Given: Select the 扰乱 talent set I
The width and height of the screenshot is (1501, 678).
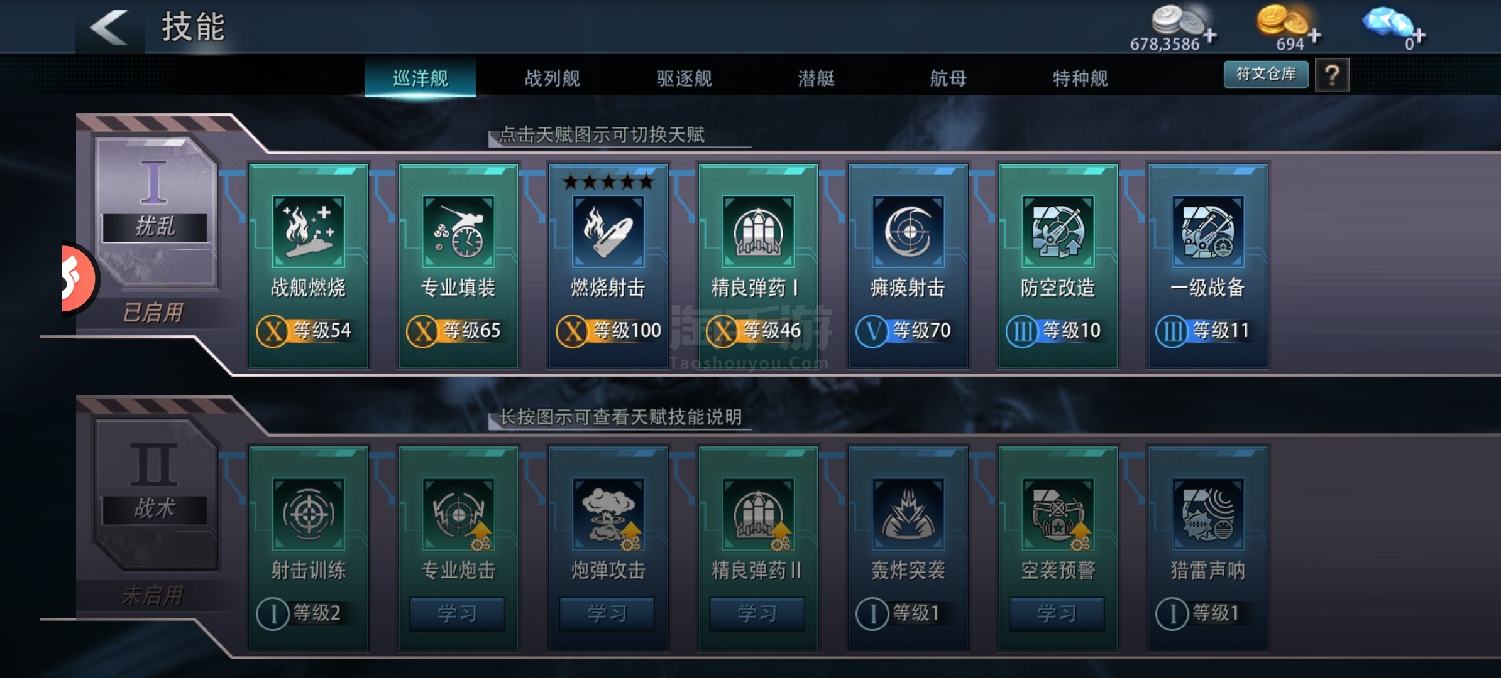Looking at the screenshot, I should [x=155, y=212].
